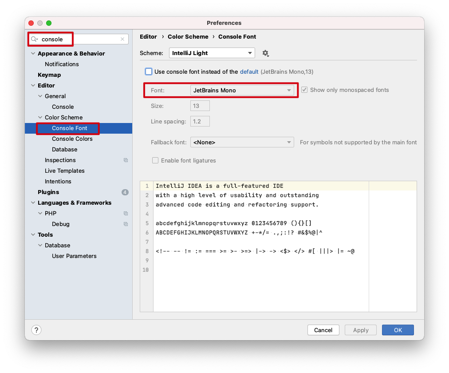The width and height of the screenshot is (449, 373).
Task: Click the font Size field
Action: tap(200, 106)
